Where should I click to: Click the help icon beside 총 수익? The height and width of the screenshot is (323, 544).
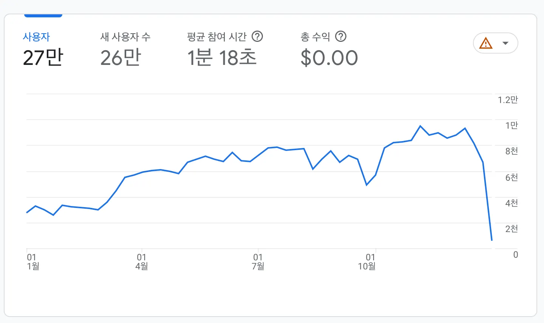341,37
